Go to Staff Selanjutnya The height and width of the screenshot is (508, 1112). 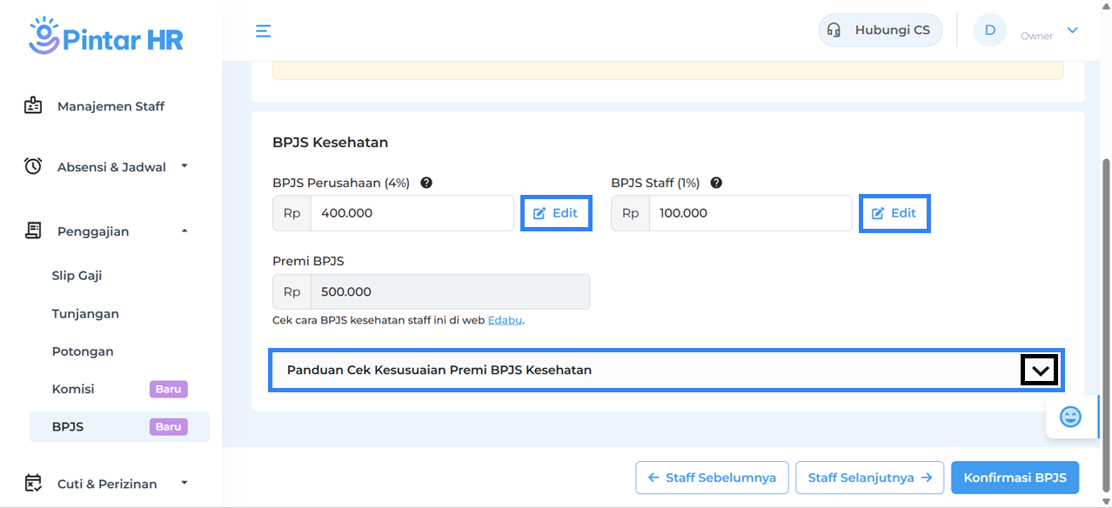[x=869, y=478]
